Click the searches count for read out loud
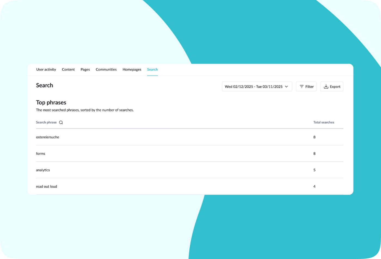Image resolution: width=381 pixels, height=259 pixels. (314, 187)
